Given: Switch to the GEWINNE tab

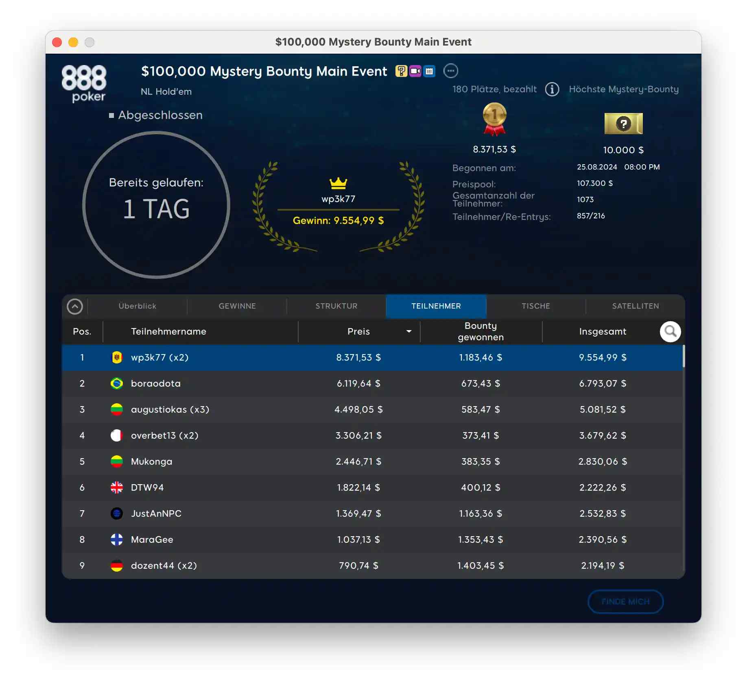Looking at the screenshot, I should pos(237,306).
